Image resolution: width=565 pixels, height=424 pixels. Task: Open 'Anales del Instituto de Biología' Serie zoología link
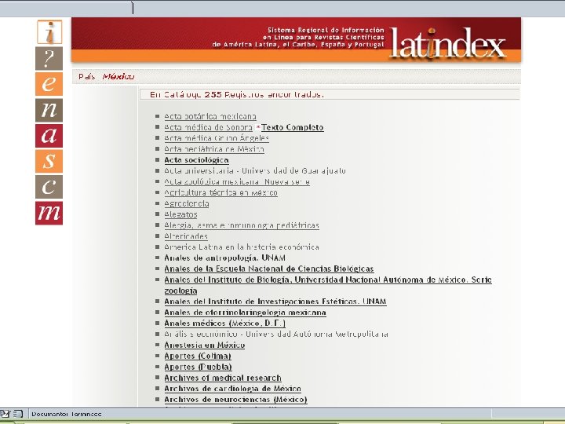click(x=328, y=285)
